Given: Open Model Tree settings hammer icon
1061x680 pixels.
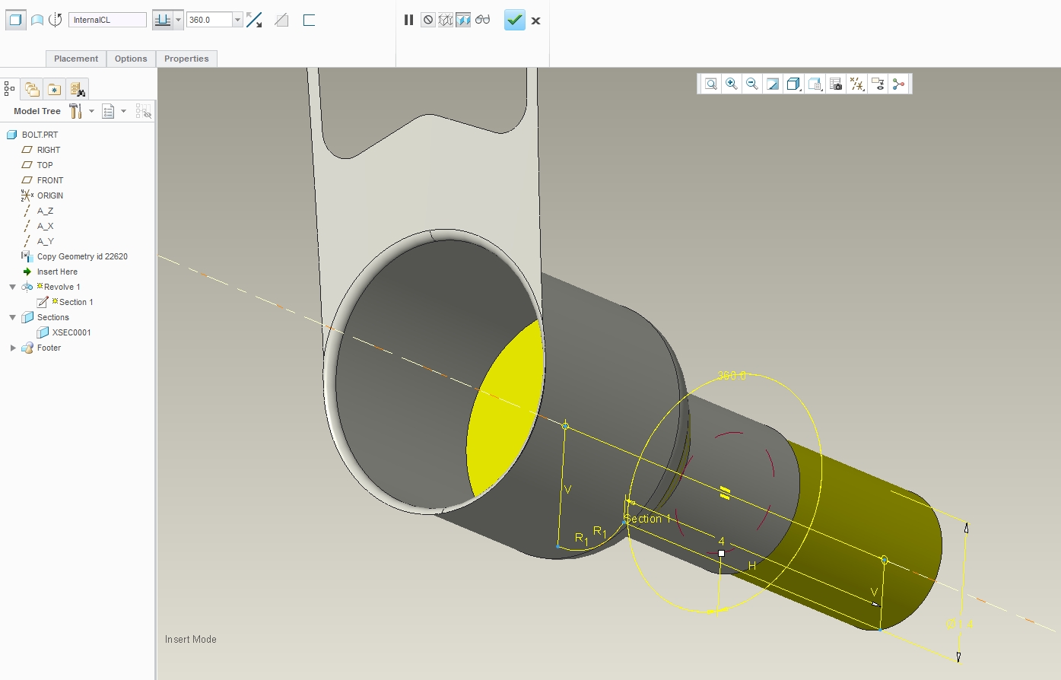Looking at the screenshot, I should (75, 111).
